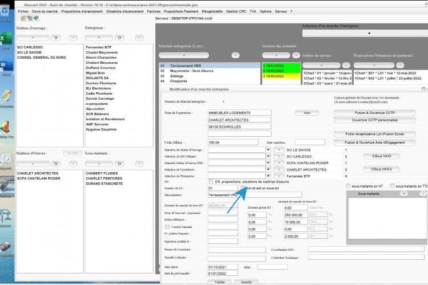Click the arrow button next to SCI LE SAVOIE

(278, 150)
